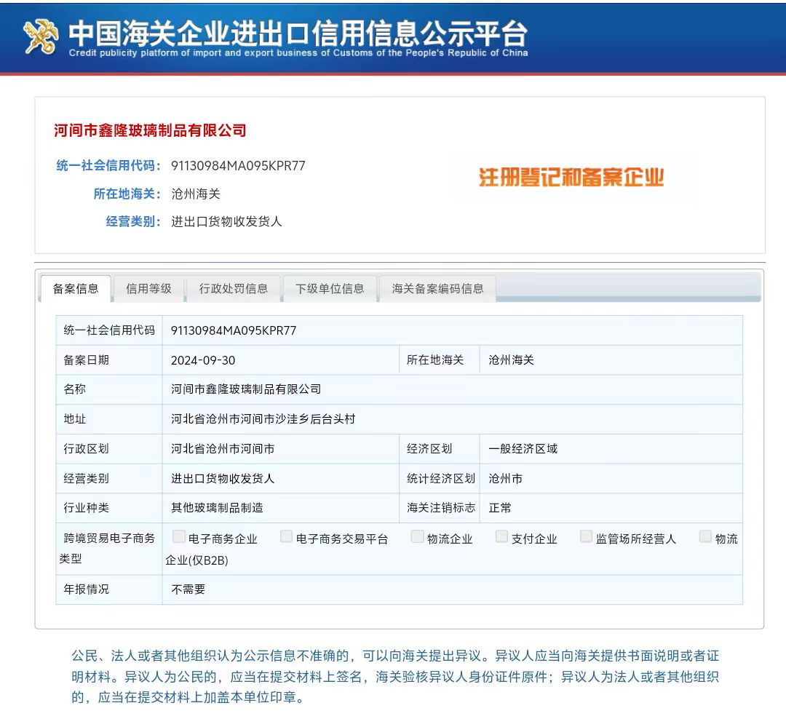Click the 经营类别 table value 进出口货物收发货人
This screenshot has width=786, height=719.
[x=223, y=479]
